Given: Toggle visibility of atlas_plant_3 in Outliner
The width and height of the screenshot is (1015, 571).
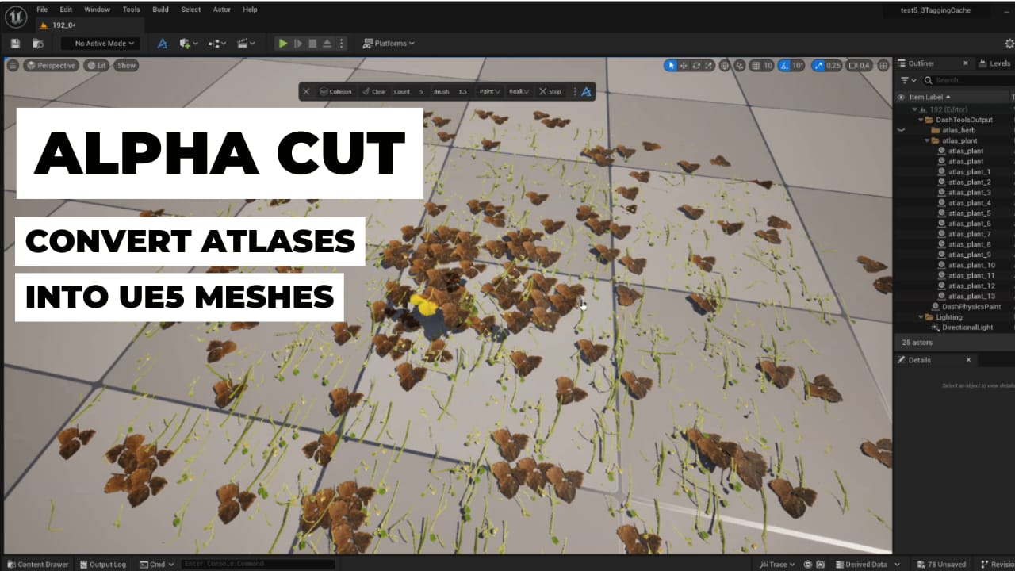Looking at the screenshot, I should click(x=901, y=191).
